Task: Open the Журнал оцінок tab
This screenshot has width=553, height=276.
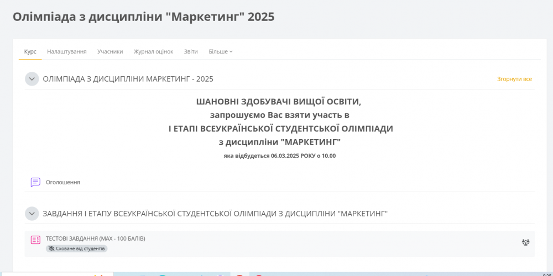Action: click(153, 51)
